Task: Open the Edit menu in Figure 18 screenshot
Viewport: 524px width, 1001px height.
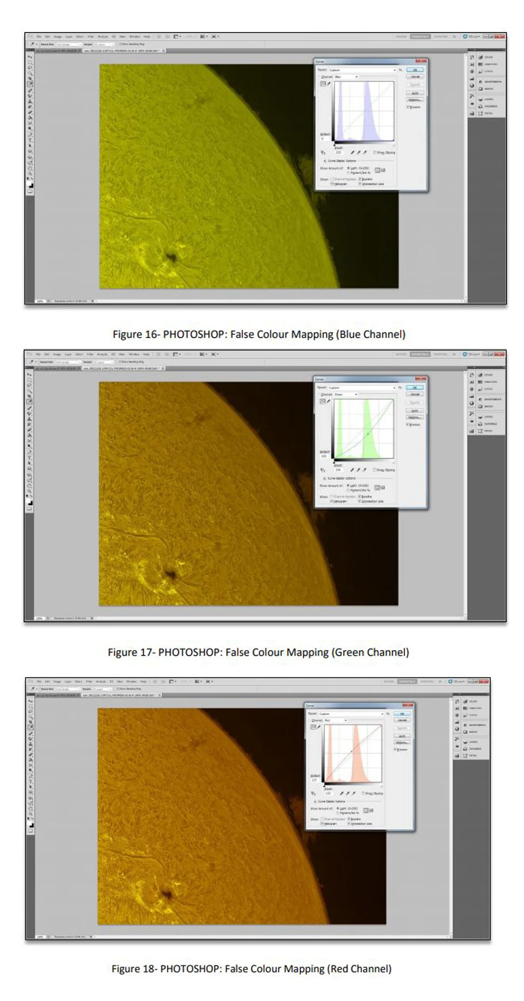Action: [47, 682]
